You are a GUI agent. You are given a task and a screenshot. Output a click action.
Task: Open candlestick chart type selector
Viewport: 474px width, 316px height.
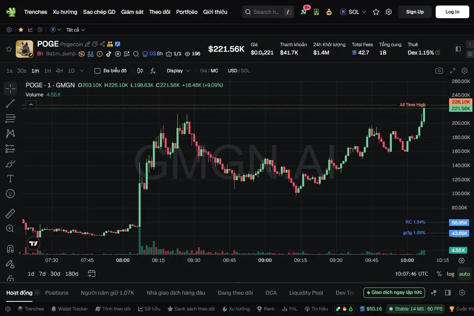tap(140, 71)
